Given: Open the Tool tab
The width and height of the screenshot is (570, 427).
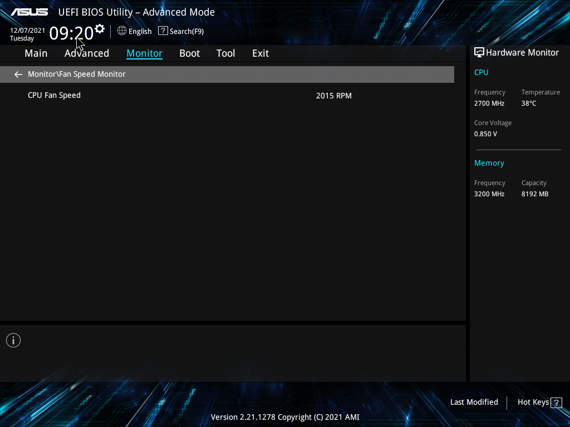Looking at the screenshot, I should [226, 53].
